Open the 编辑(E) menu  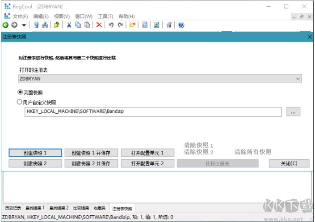click(x=42, y=16)
